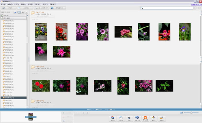202x123 pixels.
Task: Open the Folder menu ending in (O)
Action: 24,4
